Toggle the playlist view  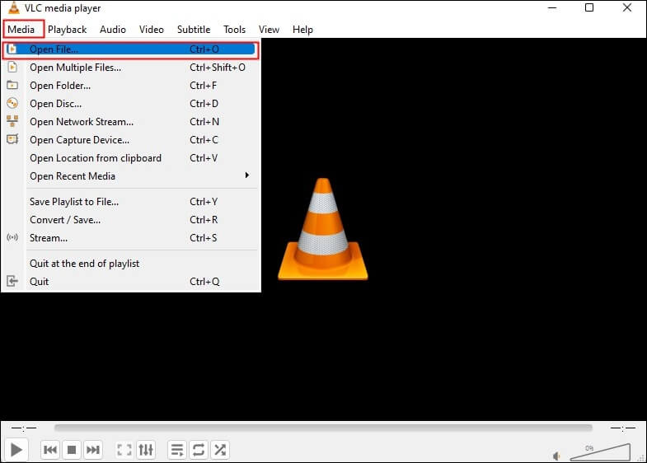tap(176, 450)
